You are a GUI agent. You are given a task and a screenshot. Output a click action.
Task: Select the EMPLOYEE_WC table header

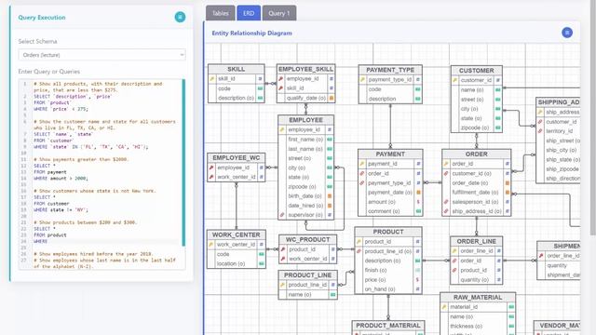coord(236,157)
